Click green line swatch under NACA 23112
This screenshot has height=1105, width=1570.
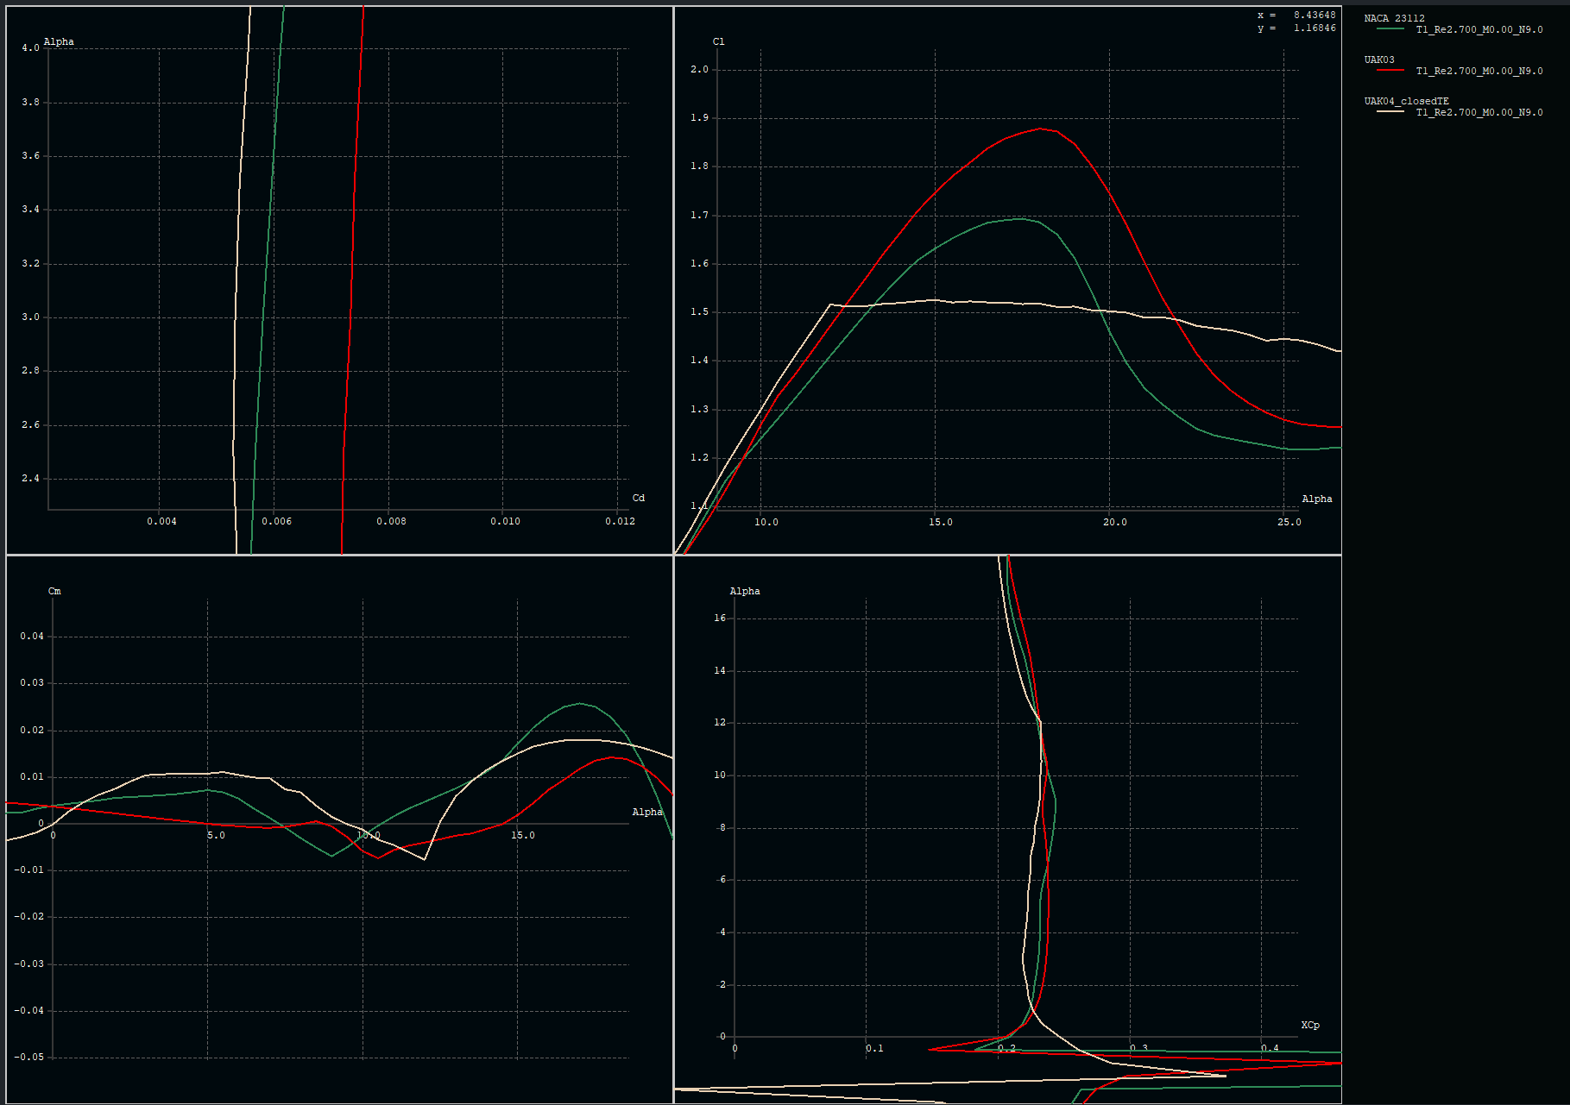(1390, 29)
